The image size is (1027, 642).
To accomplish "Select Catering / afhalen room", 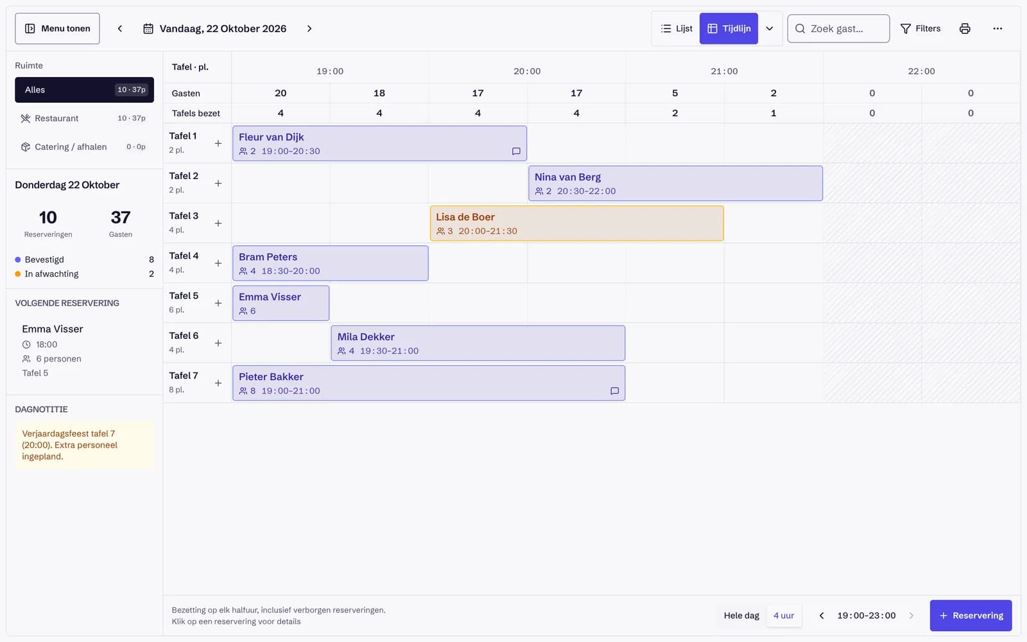I will tap(84, 147).
